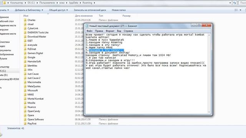Click the Opera folder name in list
The width and height of the screenshot is (246, 138).
tap(31, 115)
